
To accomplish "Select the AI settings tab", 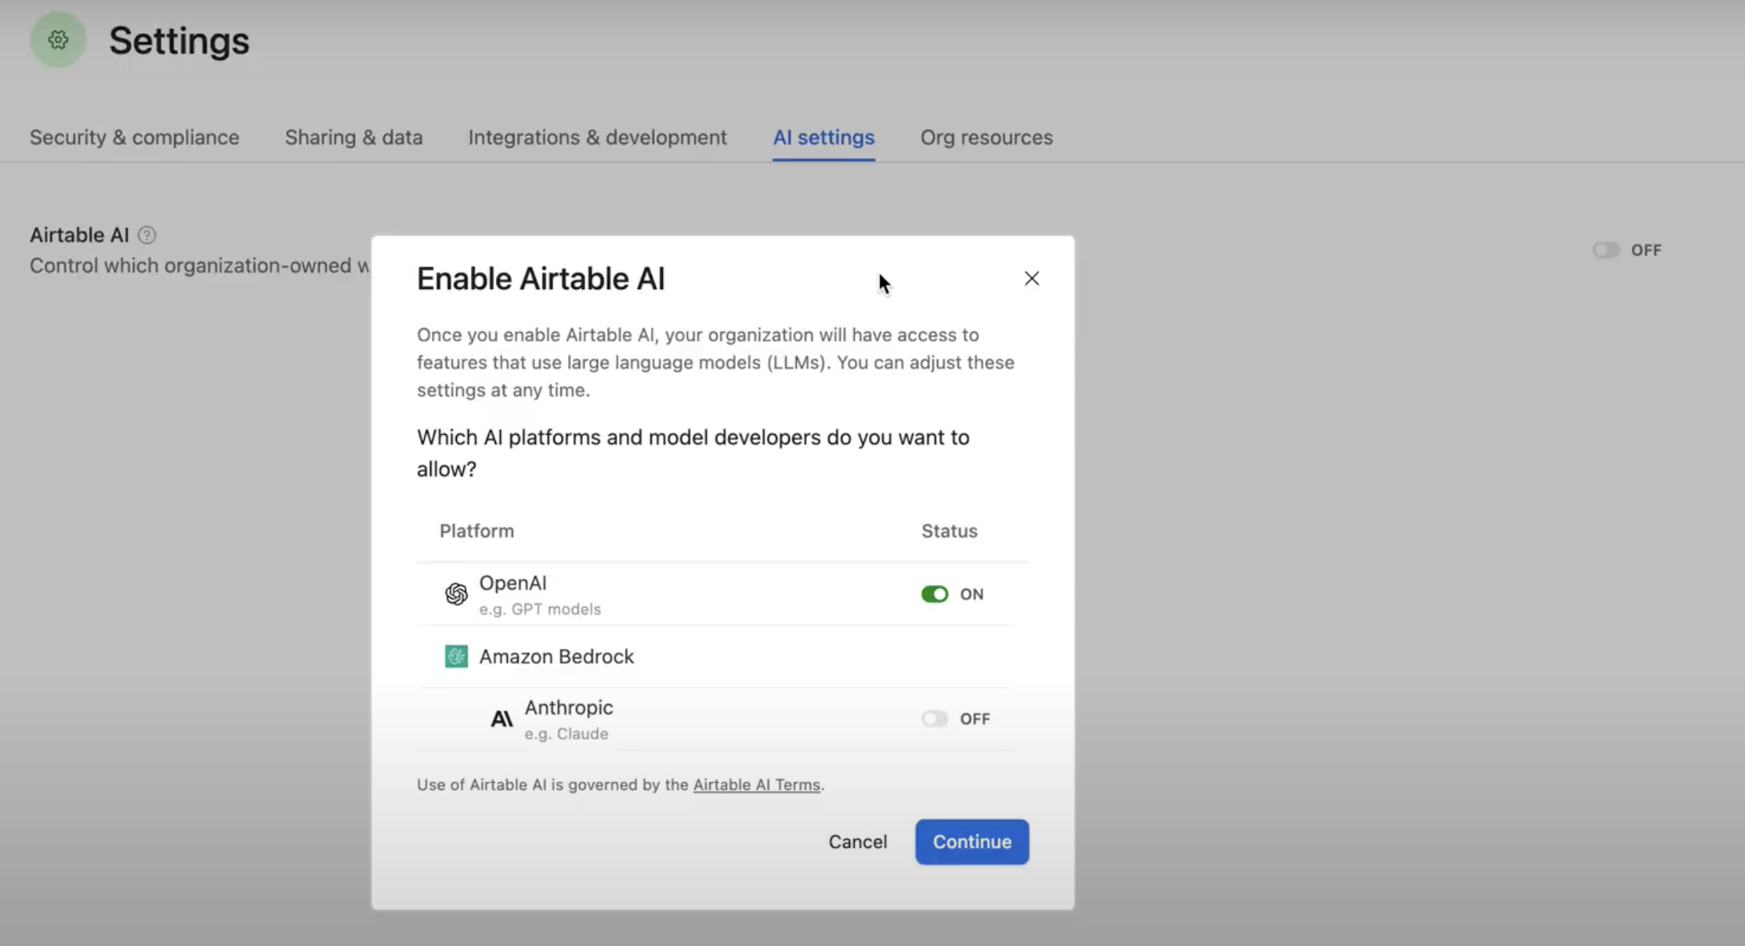I will coord(824,137).
